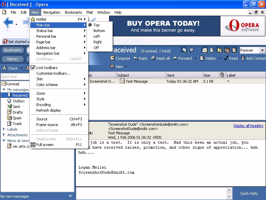Click the Display all headers link
The image size is (266, 200).
248,126
